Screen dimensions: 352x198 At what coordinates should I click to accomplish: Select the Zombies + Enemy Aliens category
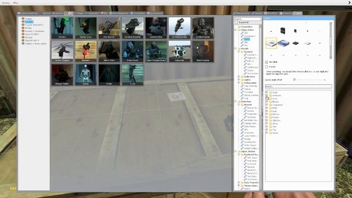36,43
